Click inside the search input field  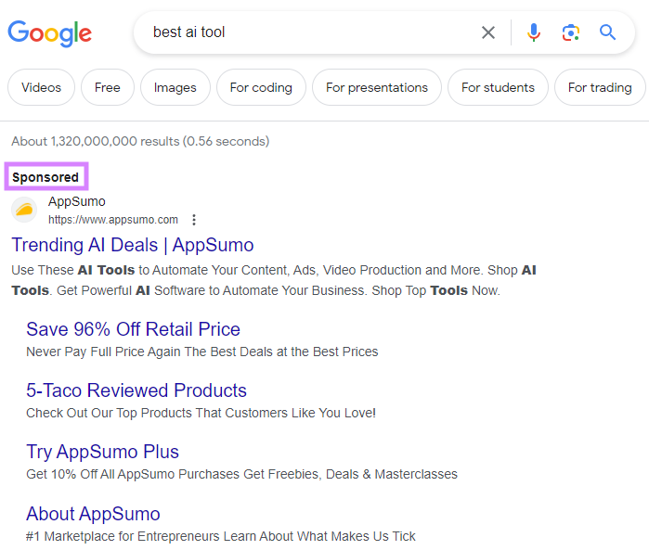pos(306,33)
